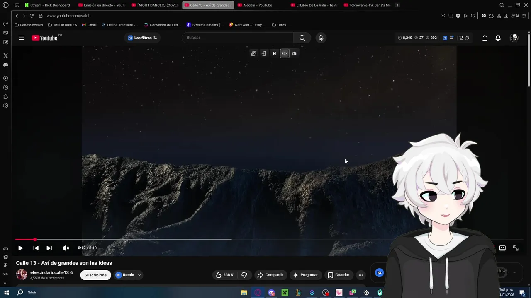531x298 pixels.
Task: Click the skip-next icon in the video overlay toolbar
Action: [274, 53]
